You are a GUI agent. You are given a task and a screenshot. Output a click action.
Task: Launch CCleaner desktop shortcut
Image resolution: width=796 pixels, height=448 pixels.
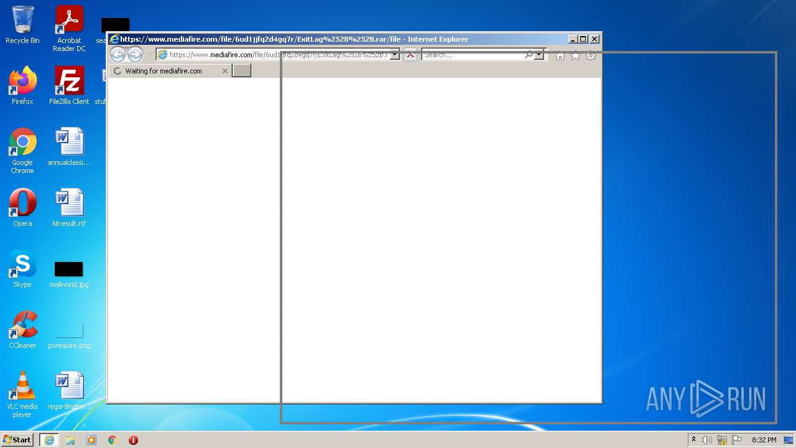click(x=22, y=330)
